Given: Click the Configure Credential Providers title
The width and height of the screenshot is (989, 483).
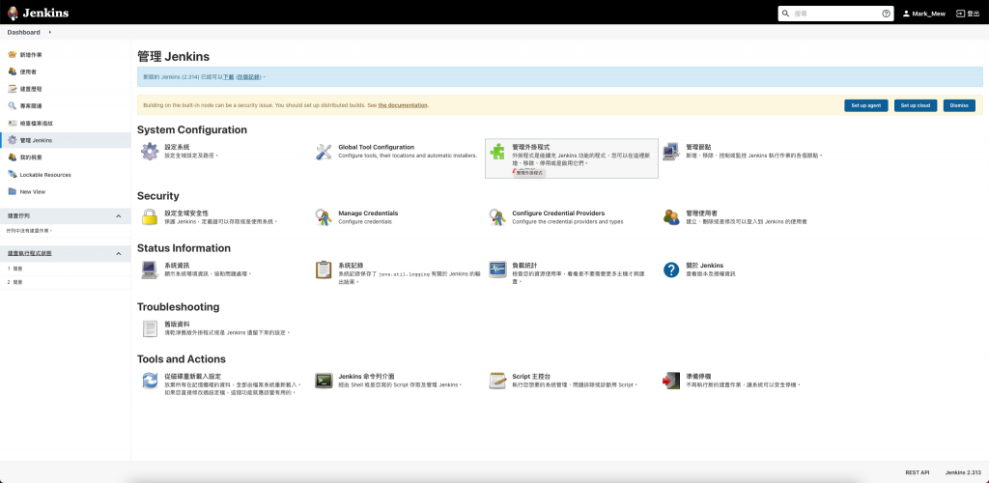Looking at the screenshot, I should click(x=558, y=213).
